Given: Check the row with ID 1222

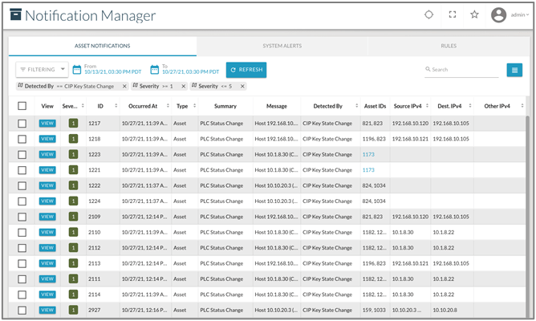Looking at the screenshot, I should tap(22, 185).
